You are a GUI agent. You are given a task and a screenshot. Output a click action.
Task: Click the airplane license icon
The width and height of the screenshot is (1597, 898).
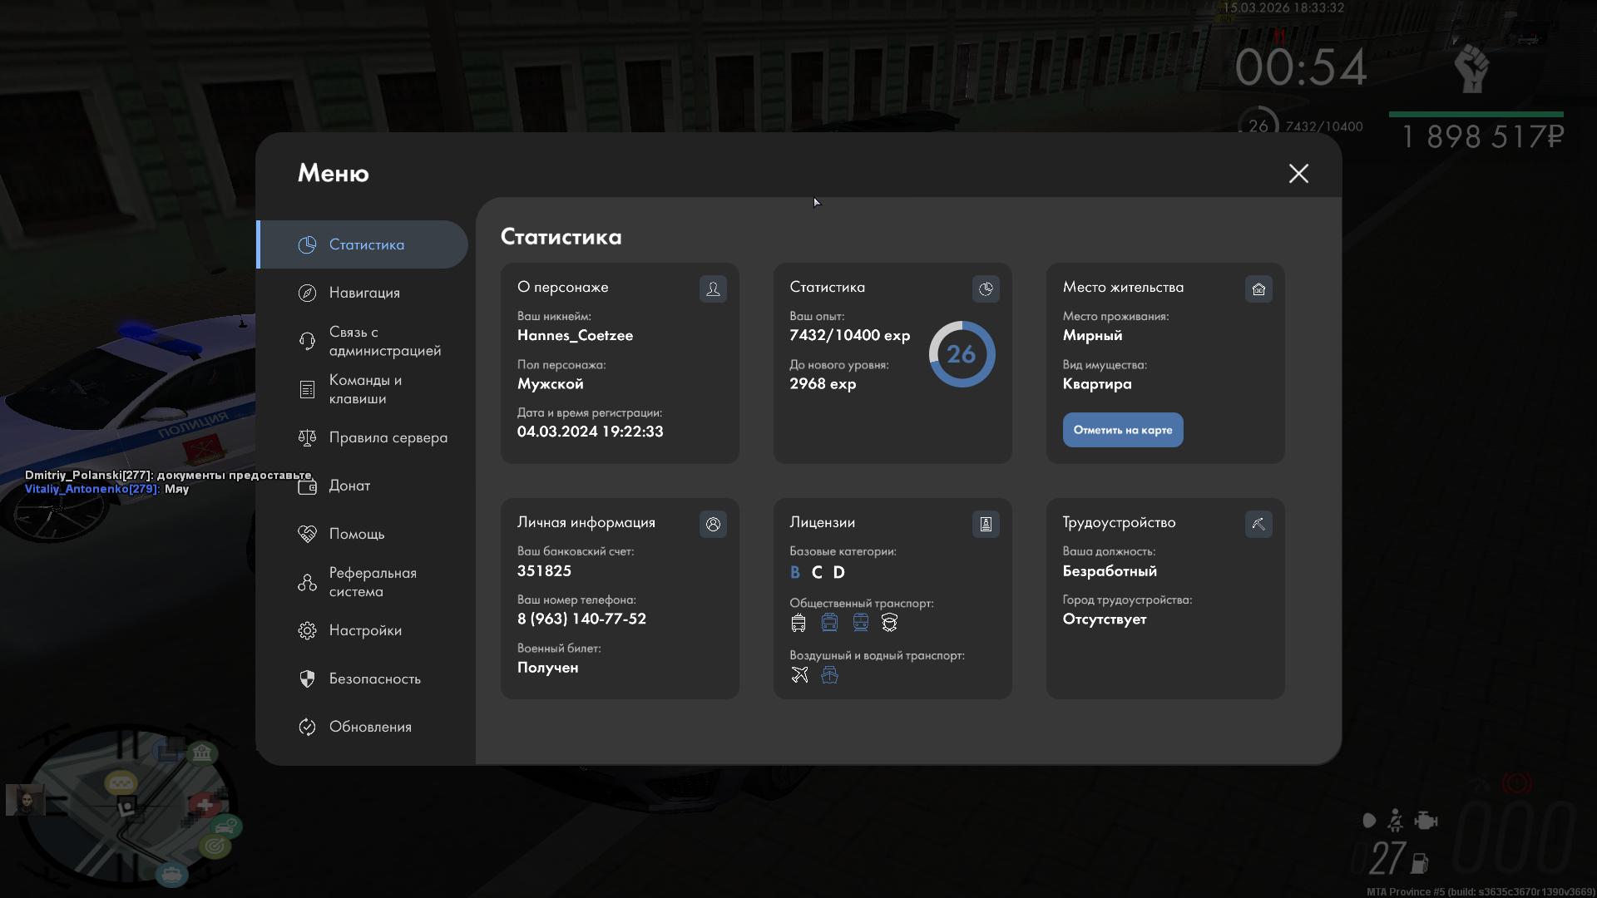click(x=799, y=674)
